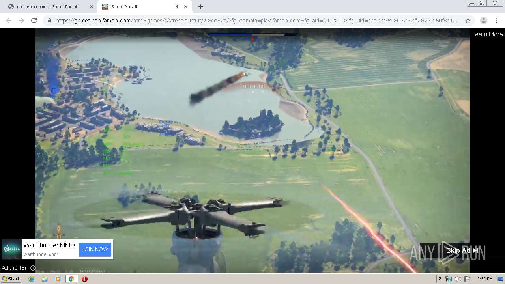Close the active Street Pursuit tab
This screenshot has width=505, height=284.
pyautogui.click(x=186, y=7)
